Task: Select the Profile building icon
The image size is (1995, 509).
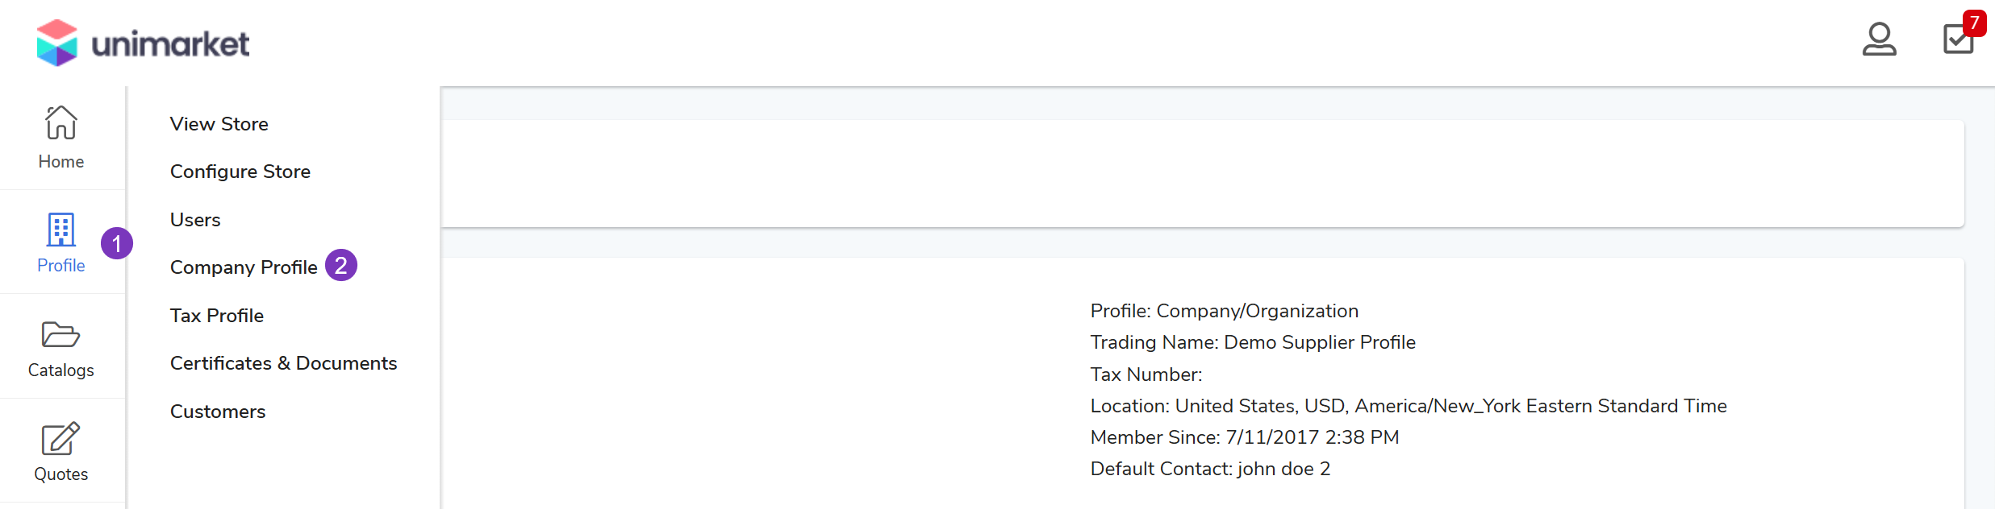Action: [61, 230]
